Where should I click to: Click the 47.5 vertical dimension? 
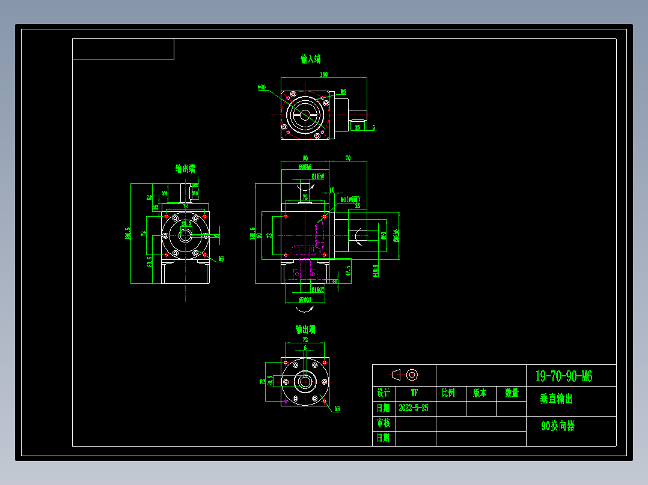click(348, 271)
